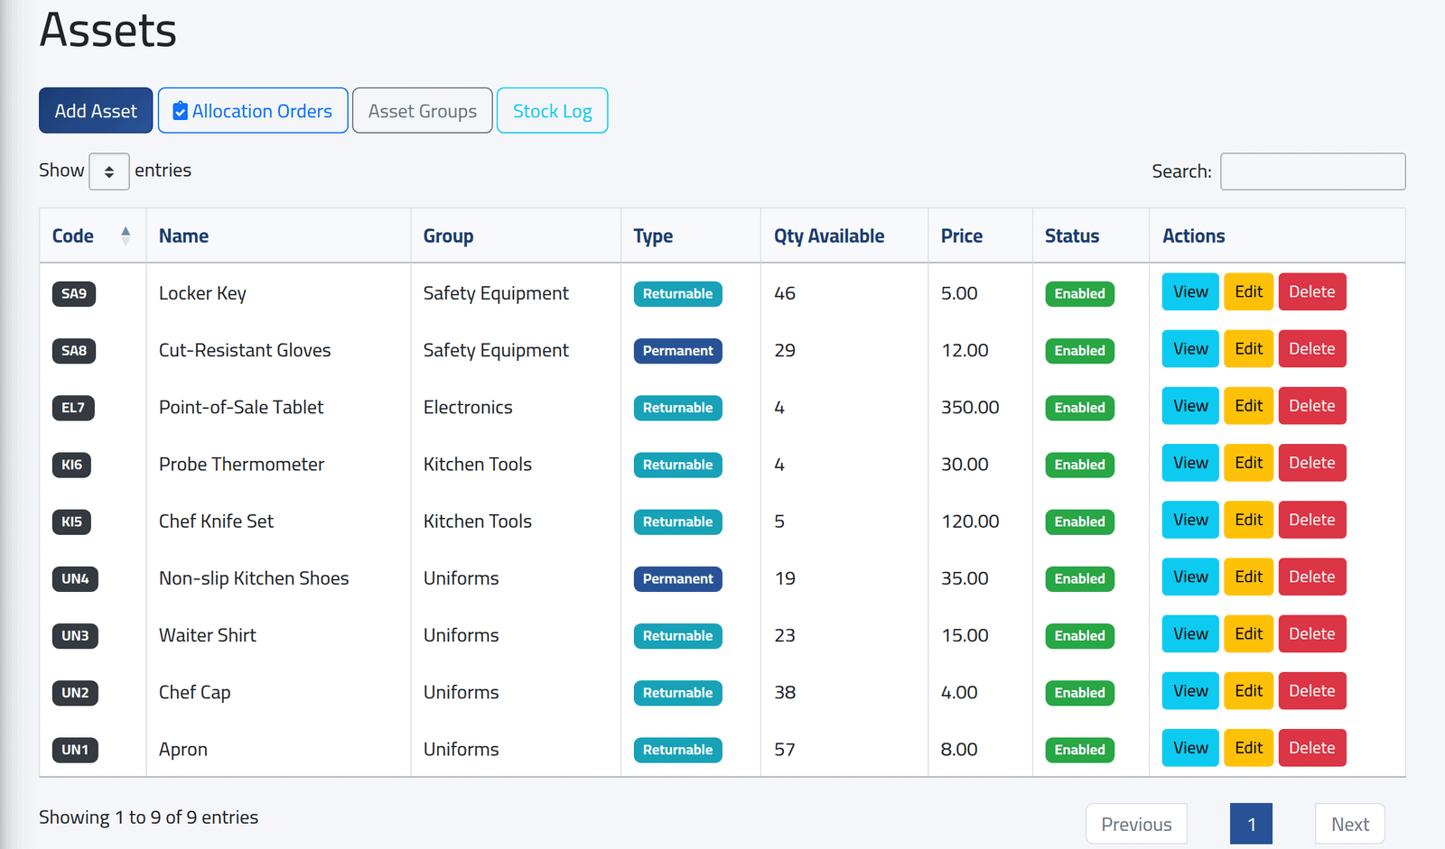View the Non-slip Kitchen Shoes asset
The width and height of the screenshot is (1445, 849).
click(x=1190, y=577)
